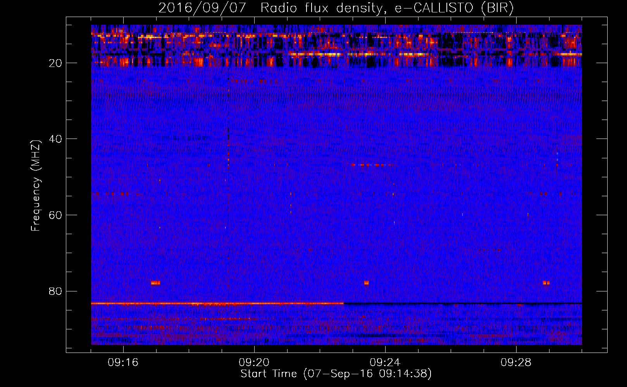Click the "09:20" time tick label
The width and height of the screenshot is (627, 387).
[x=254, y=363]
